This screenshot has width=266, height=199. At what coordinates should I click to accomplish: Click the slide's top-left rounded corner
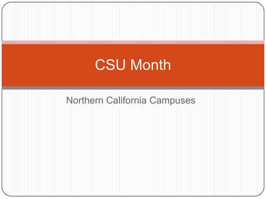(x=5, y=5)
